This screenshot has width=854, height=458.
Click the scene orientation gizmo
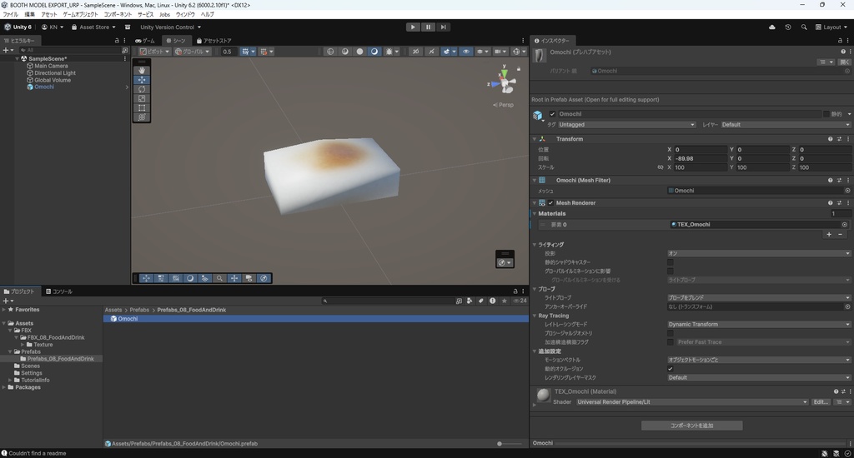pos(503,82)
